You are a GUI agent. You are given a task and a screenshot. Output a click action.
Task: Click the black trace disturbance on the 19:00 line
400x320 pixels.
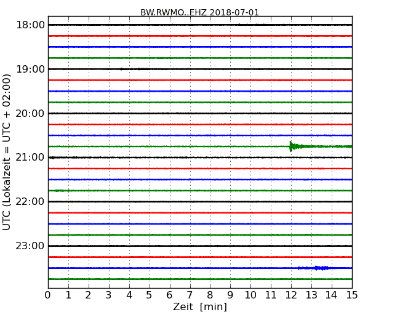(x=135, y=69)
